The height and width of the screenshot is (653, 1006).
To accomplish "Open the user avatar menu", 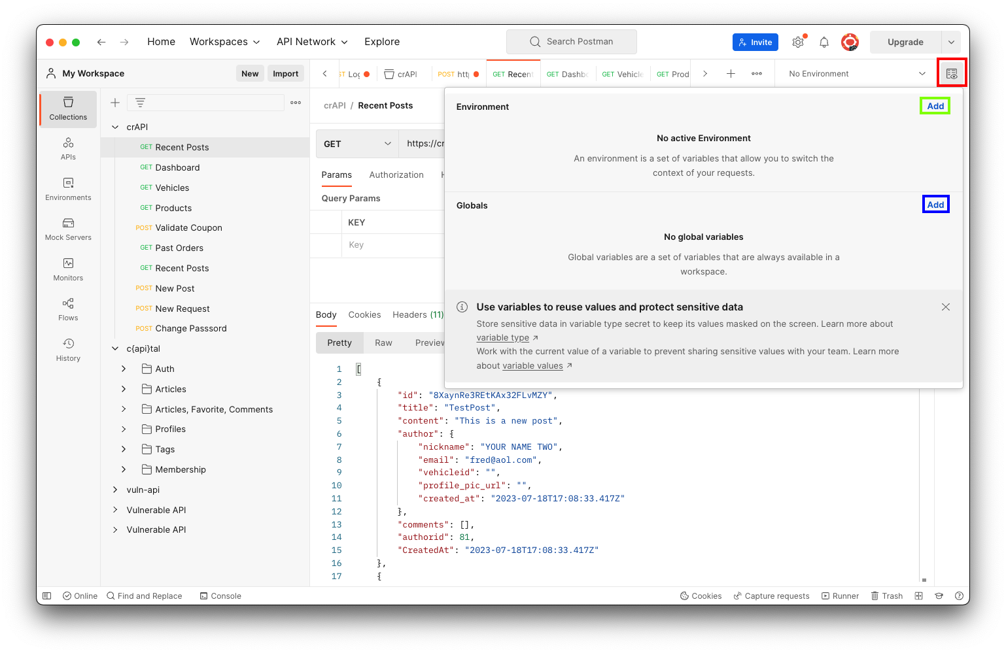I will [850, 42].
